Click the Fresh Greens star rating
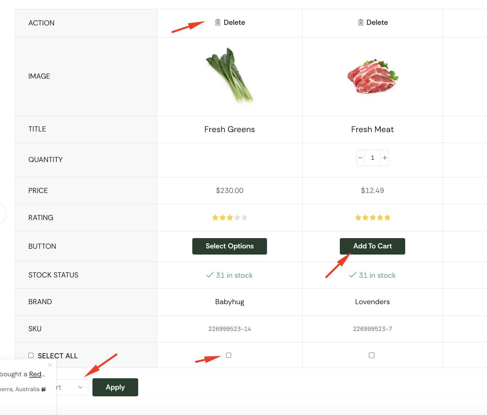The height and width of the screenshot is (415, 487). tap(230, 217)
